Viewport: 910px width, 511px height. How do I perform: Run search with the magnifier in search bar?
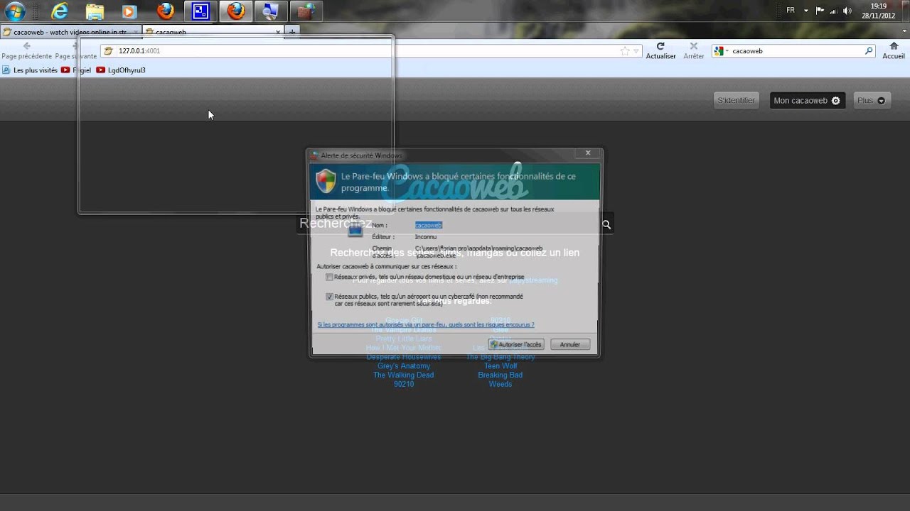[x=869, y=51]
